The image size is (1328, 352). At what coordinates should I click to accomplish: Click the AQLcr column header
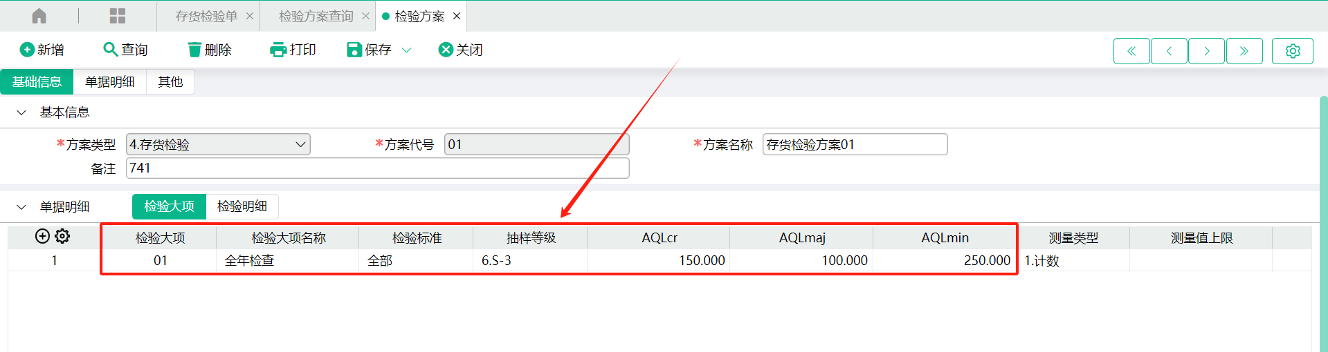659,237
